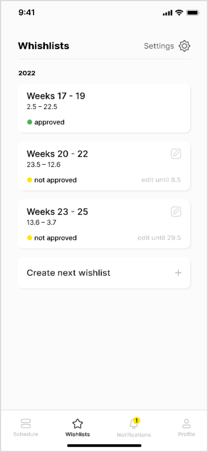Open the Profile person icon
The width and height of the screenshot is (208, 452).
click(x=186, y=424)
